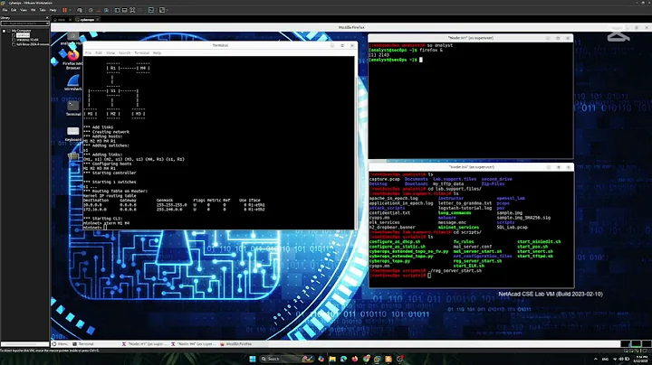This screenshot has height=365, width=652.
Task: Click the Node H1 window title bar
Action: point(471,38)
